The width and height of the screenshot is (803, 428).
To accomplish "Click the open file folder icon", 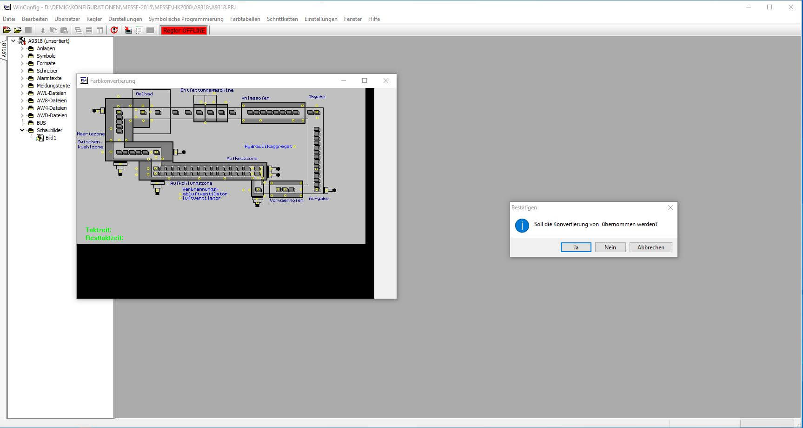I will tap(18, 30).
